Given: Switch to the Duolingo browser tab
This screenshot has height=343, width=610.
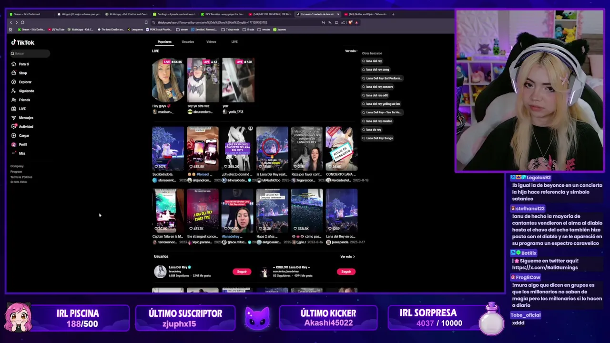Looking at the screenshot, I should click(x=173, y=14).
